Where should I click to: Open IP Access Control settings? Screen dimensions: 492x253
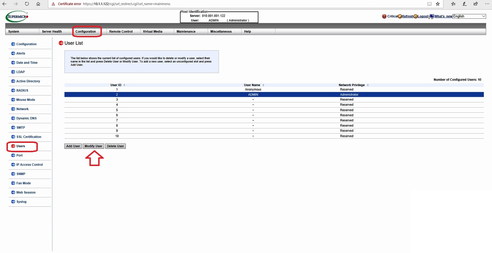click(x=30, y=165)
